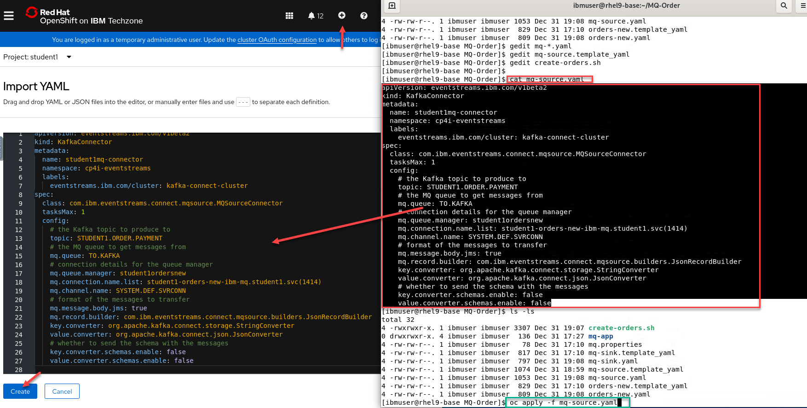Viewport: 807px width, 408px height.
Task: Click the terminal window title bar
Action: click(x=626, y=6)
